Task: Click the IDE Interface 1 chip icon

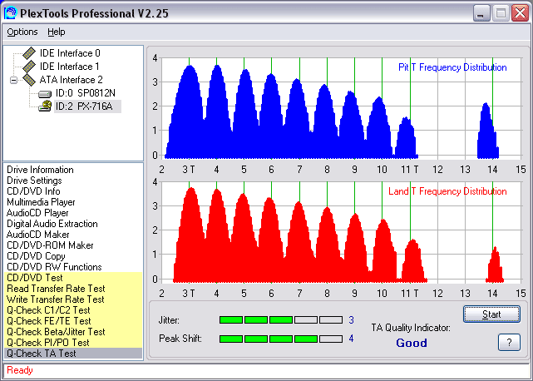Action: click(29, 67)
